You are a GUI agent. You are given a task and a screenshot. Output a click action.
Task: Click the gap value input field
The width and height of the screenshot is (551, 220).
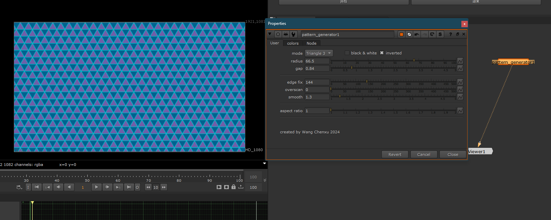tap(317, 69)
